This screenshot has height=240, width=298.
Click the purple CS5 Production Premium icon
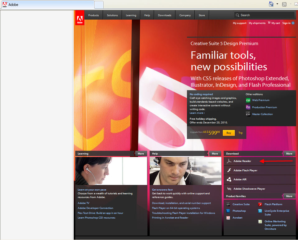point(248,107)
